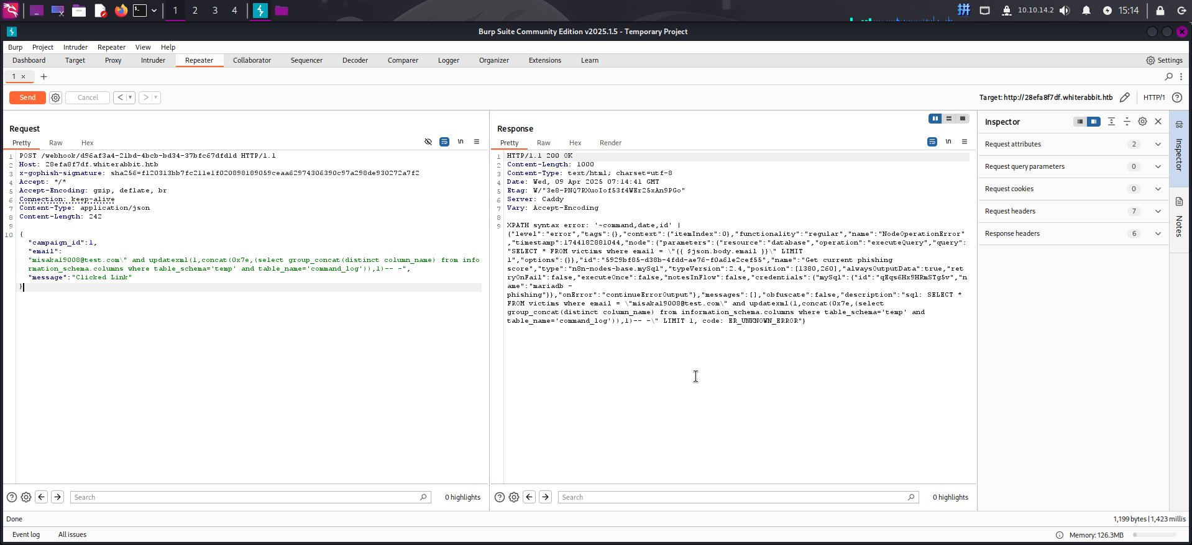Close Repeater tab 1
The height and width of the screenshot is (545, 1192).
pos(24,76)
